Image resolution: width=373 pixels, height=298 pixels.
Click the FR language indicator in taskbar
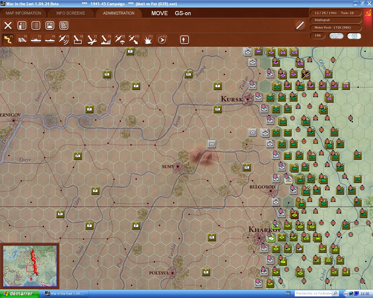pyautogui.click(x=288, y=294)
